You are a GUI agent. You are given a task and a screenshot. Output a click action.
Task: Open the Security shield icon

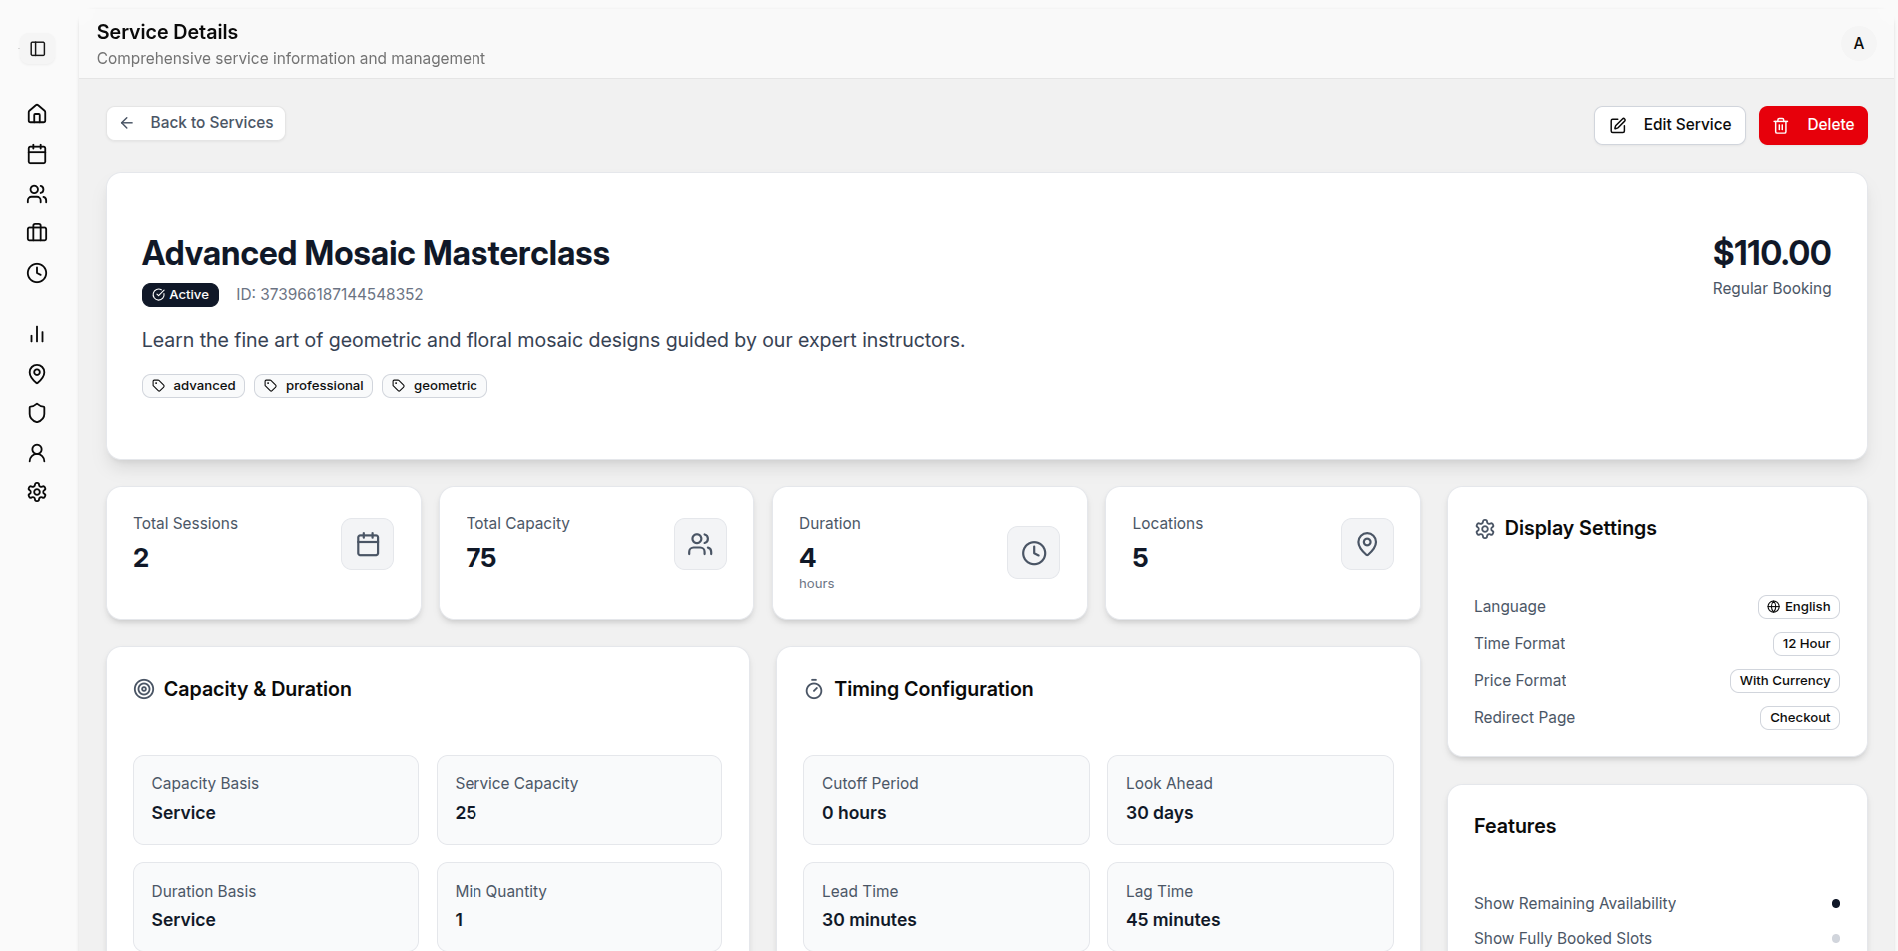37,413
